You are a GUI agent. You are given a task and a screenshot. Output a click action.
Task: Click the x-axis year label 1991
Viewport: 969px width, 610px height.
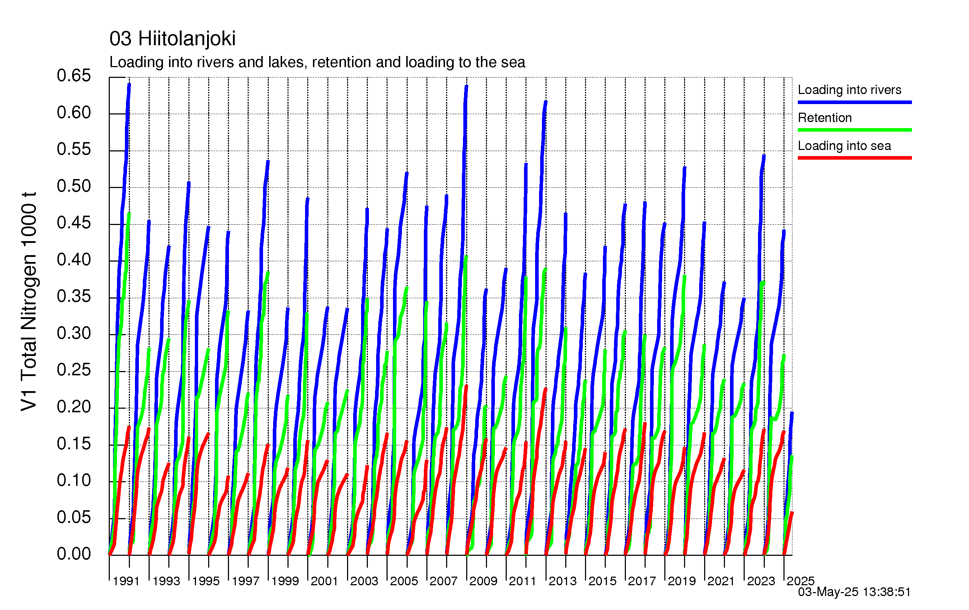[x=126, y=581]
